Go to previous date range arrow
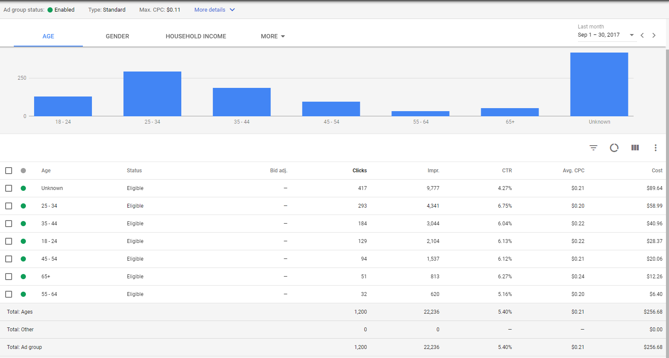This screenshot has height=358, width=669. coord(642,35)
